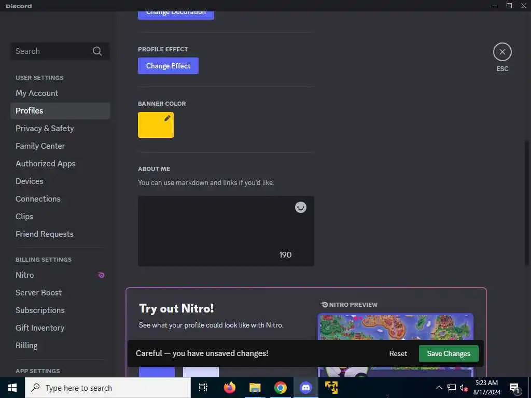
Task: Open the emoji picker in About Me
Action: (300, 207)
